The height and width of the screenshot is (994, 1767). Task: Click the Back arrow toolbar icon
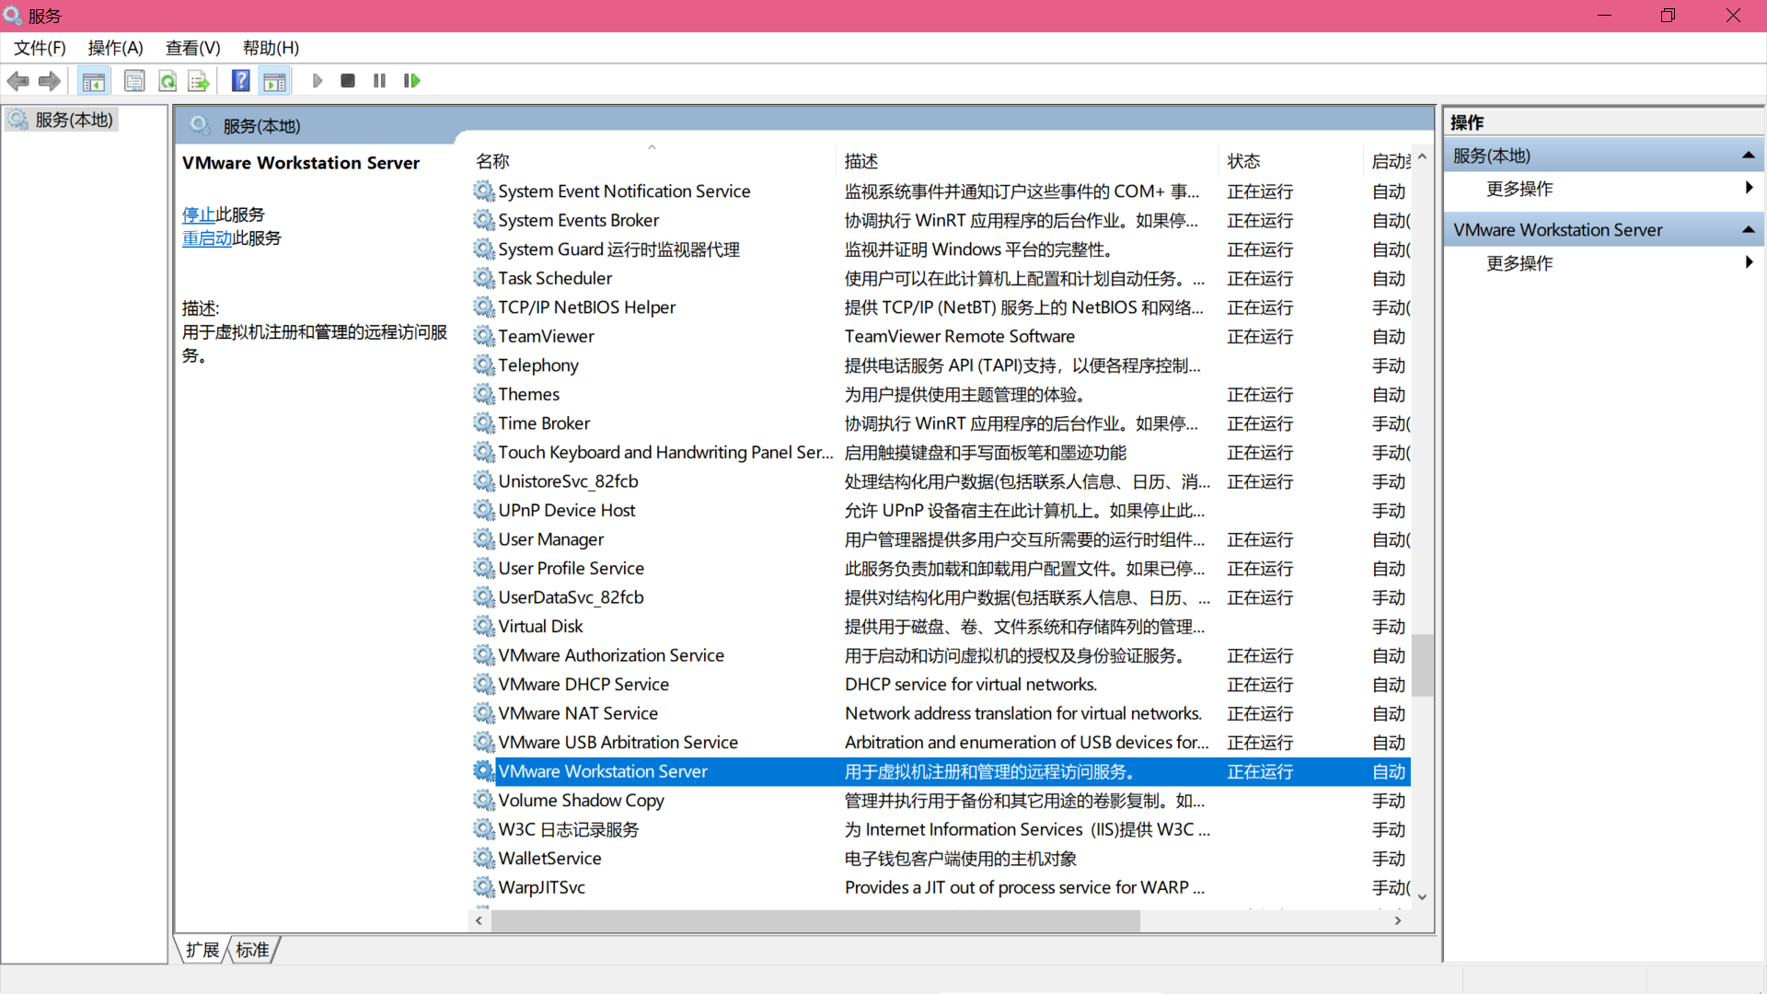pyautogui.click(x=17, y=81)
